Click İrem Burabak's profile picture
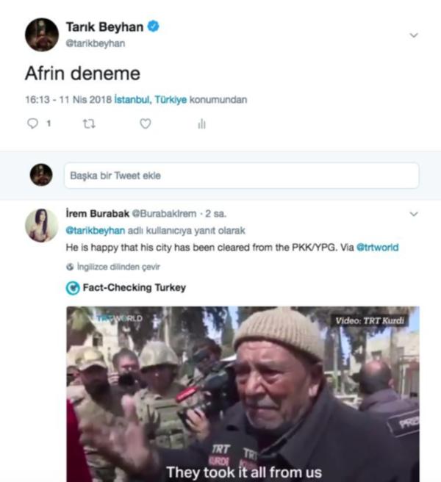 pos(42,224)
